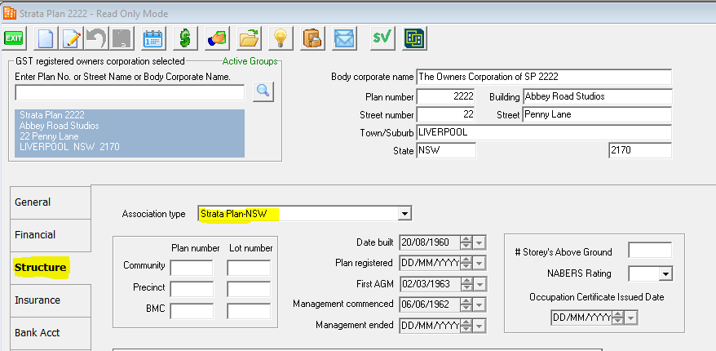Open the Financial tab
This screenshot has width=716, height=351.
pos(51,235)
